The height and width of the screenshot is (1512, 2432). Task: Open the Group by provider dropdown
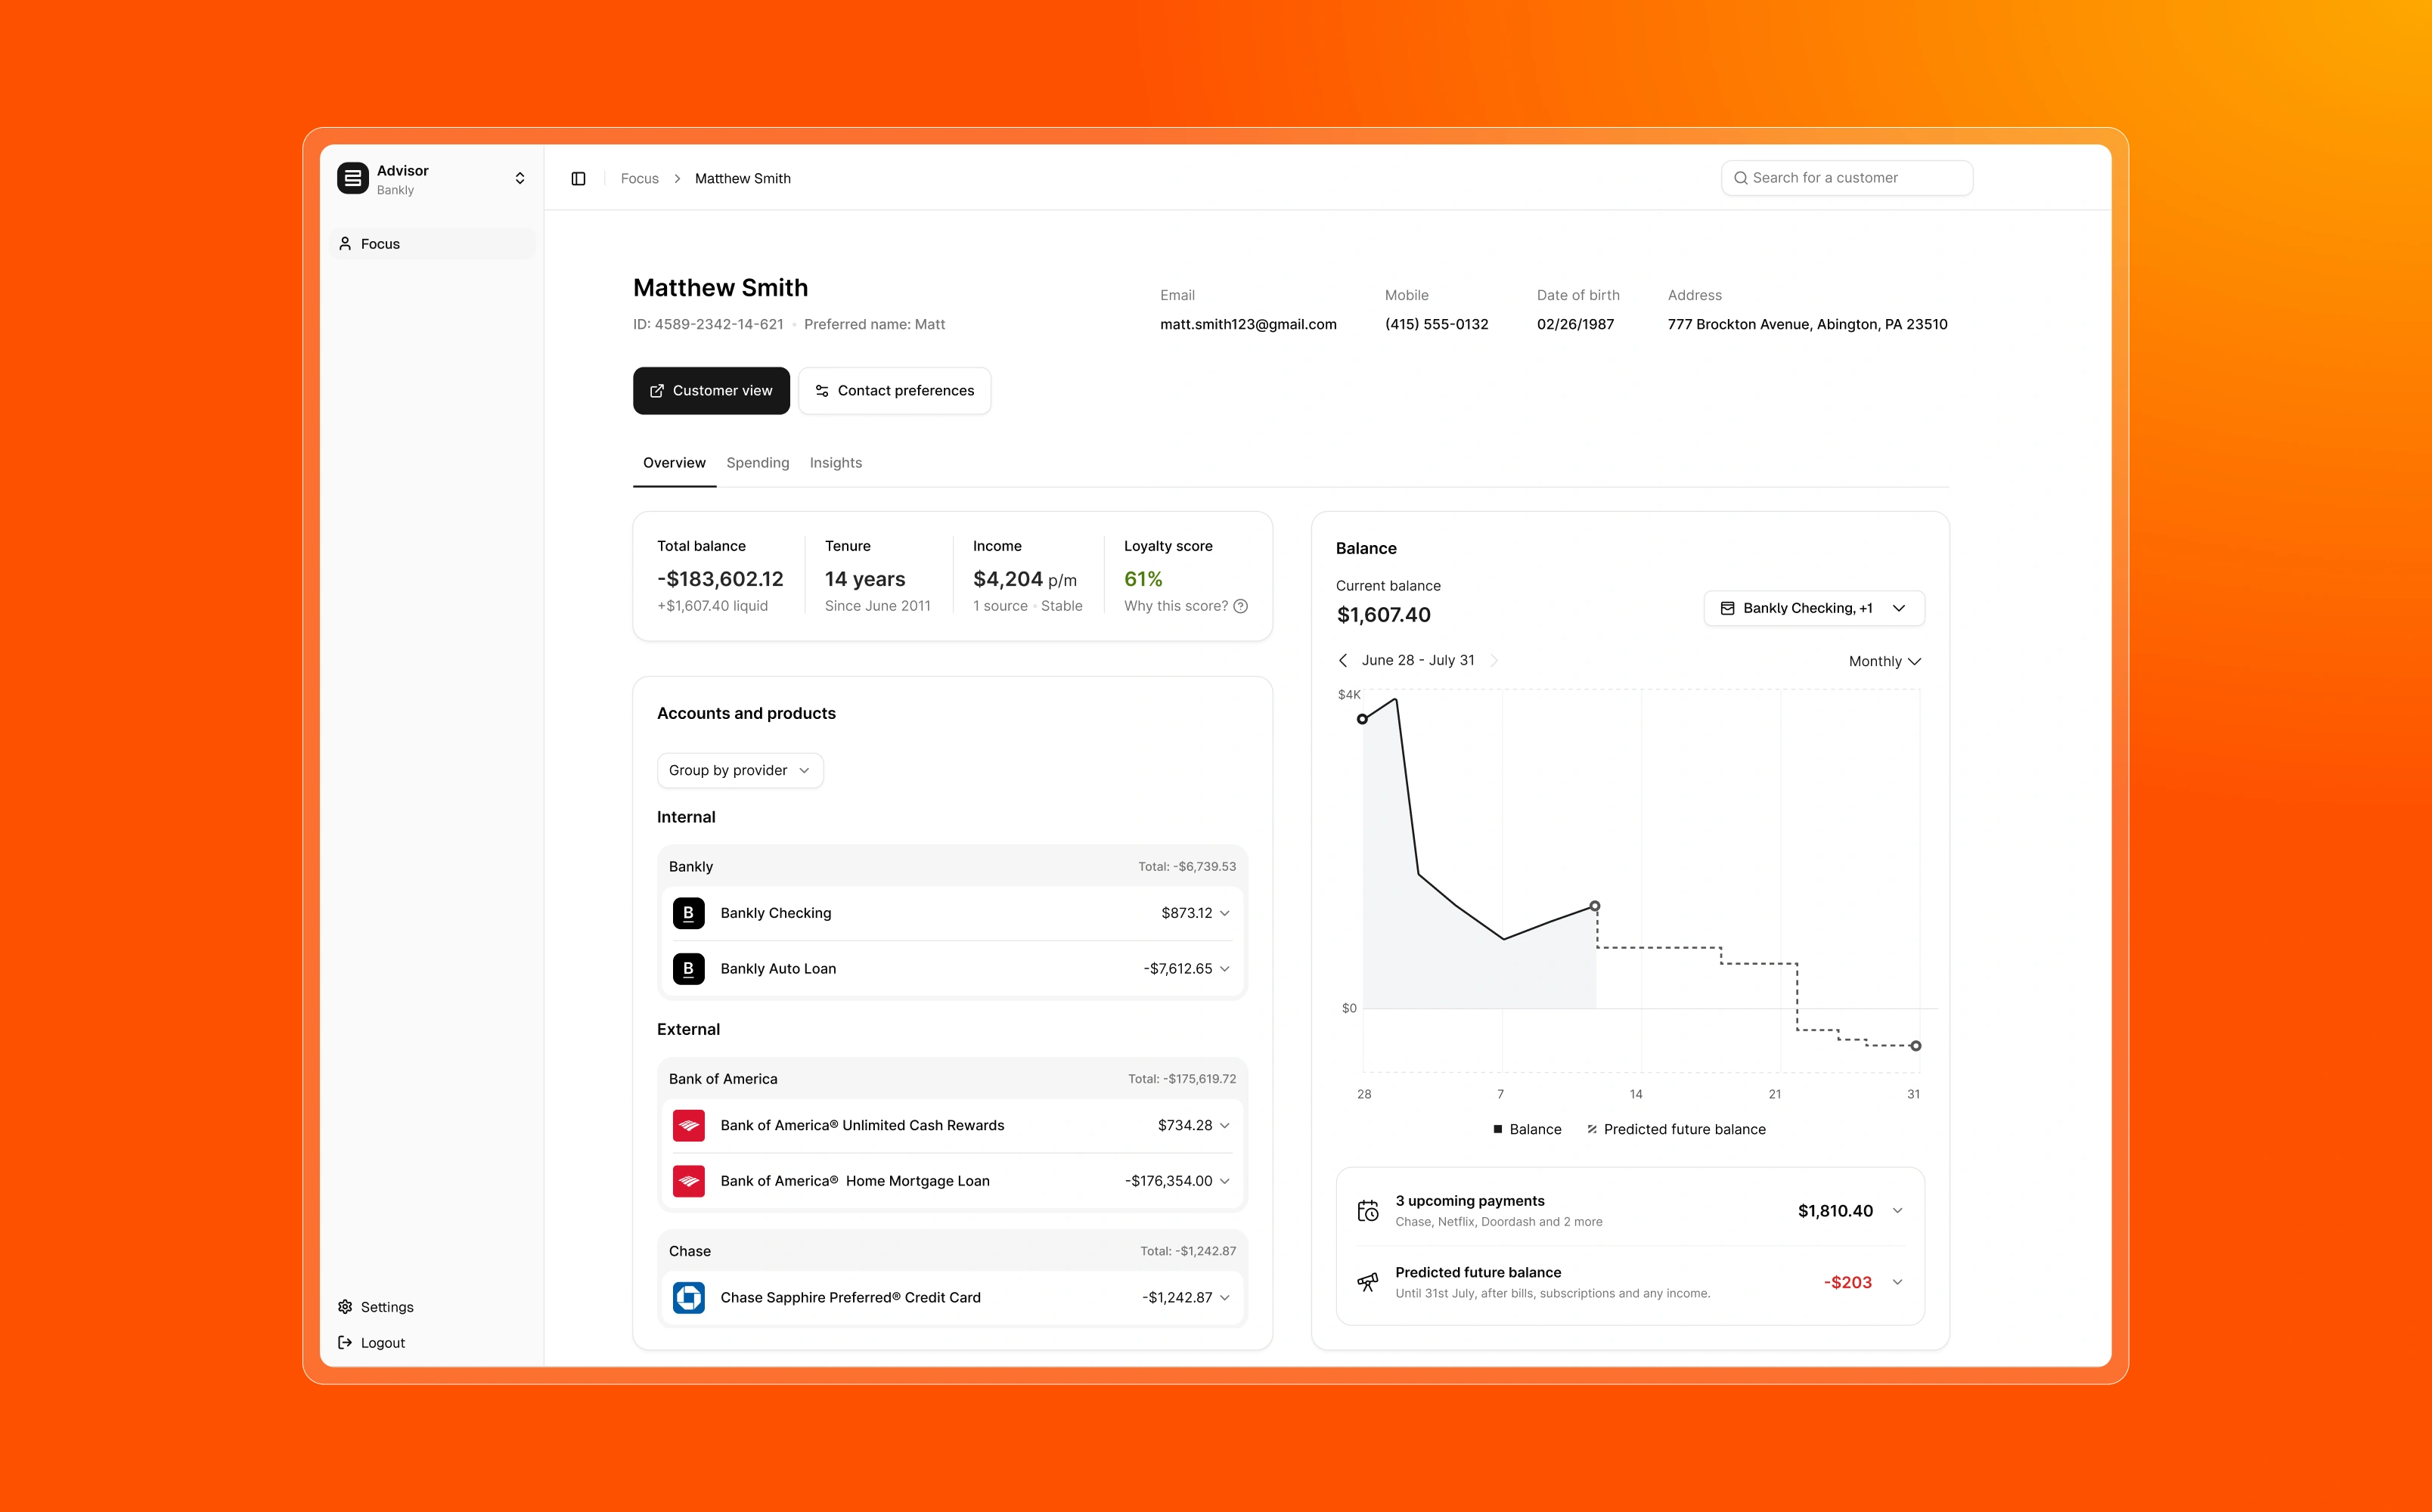tap(739, 770)
